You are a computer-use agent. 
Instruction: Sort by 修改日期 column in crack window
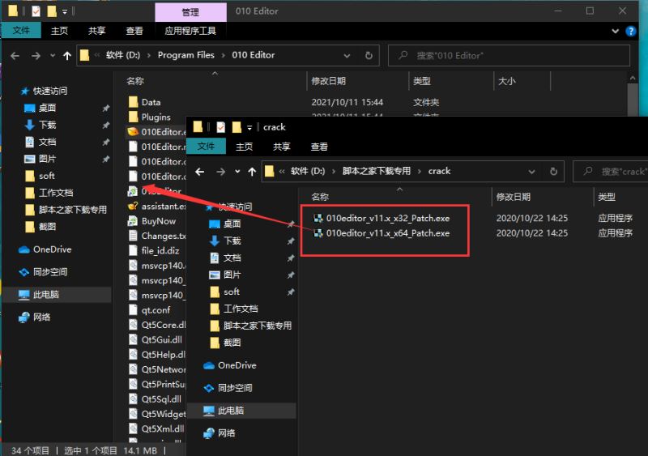click(513, 197)
